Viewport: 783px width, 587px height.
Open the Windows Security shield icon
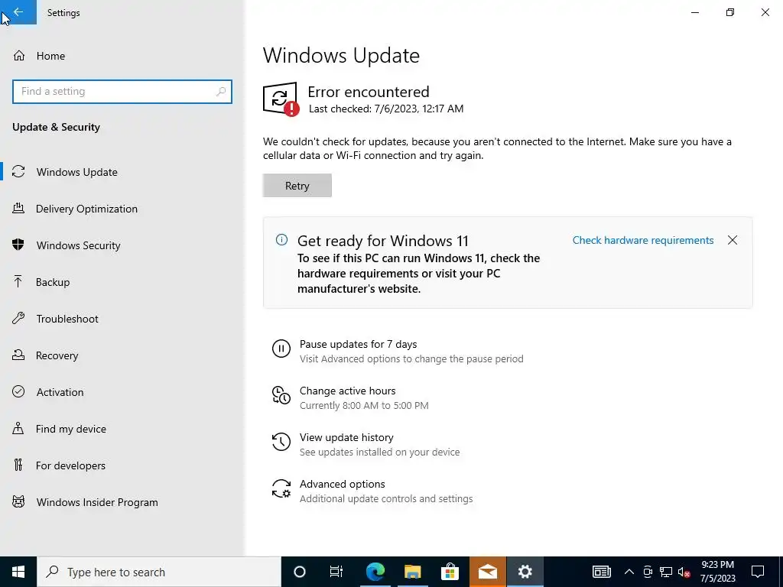coord(18,245)
